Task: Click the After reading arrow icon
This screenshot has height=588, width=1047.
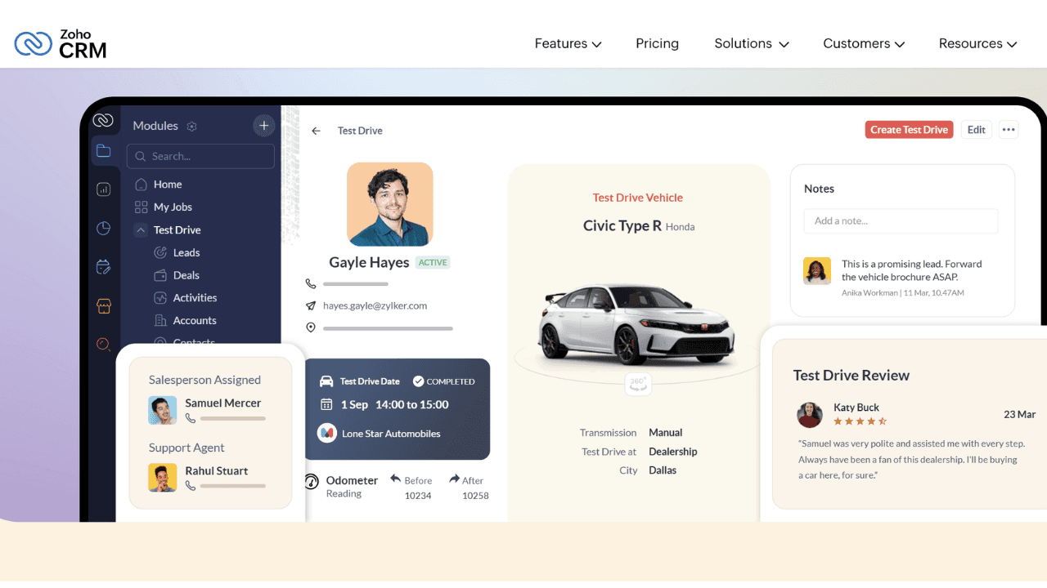Action: point(455,479)
